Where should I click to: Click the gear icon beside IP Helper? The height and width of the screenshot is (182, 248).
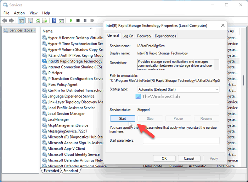[x=44, y=73]
